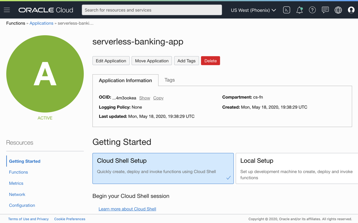
Task: Open Cloud Shell from the top toolbar
Action: pos(286,10)
